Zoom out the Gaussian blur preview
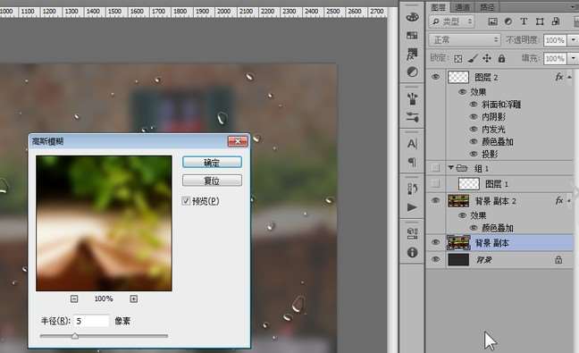Screen dimensions: 579x353 pos(74,298)
